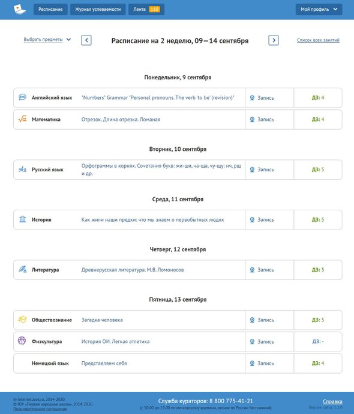Open Список всех занятий link
The height and width of the screenshot is (414, 354).
click(x=318, y=40)
